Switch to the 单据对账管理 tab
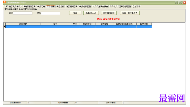 tap(85, 7)
